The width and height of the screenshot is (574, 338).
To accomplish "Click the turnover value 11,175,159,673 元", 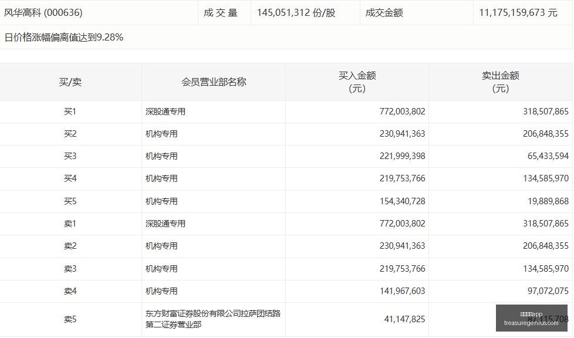I will point(518,12).
